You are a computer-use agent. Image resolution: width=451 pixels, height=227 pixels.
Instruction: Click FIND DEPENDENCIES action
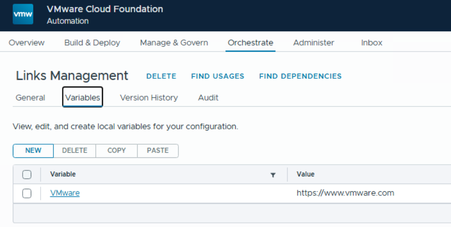[x=300, y=76]
